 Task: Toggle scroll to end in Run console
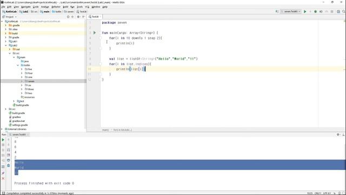coord(9,155)
